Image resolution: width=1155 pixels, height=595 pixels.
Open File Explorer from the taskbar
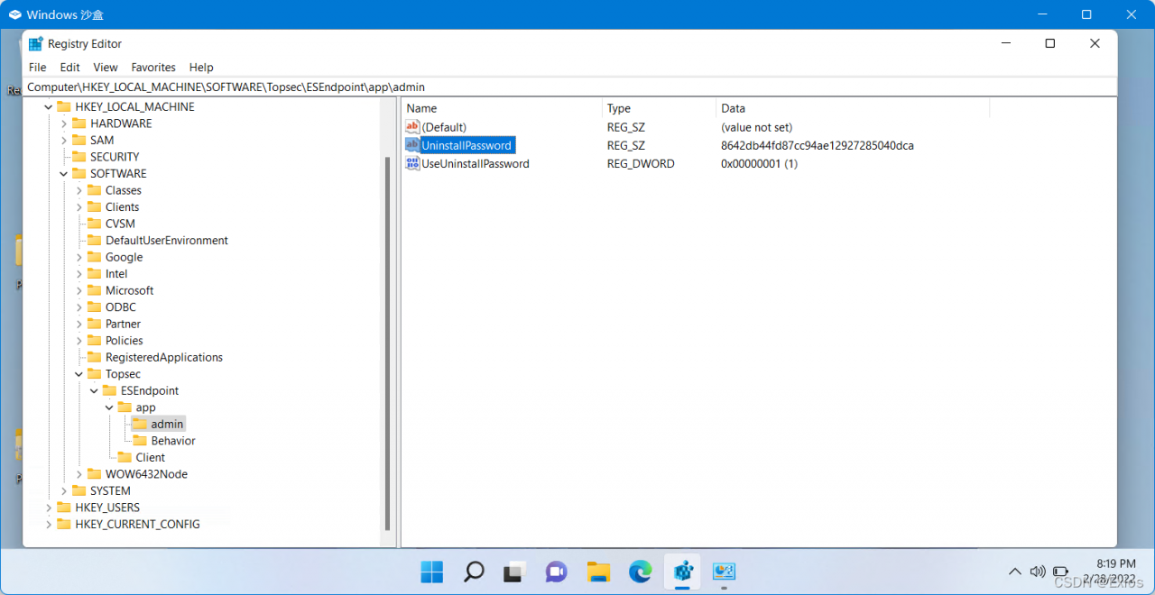click(598, 571)
